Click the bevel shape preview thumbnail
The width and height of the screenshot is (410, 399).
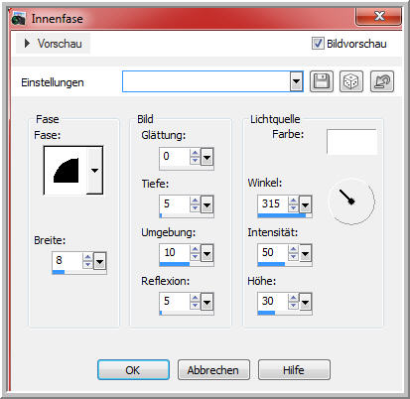coord(66,171)
